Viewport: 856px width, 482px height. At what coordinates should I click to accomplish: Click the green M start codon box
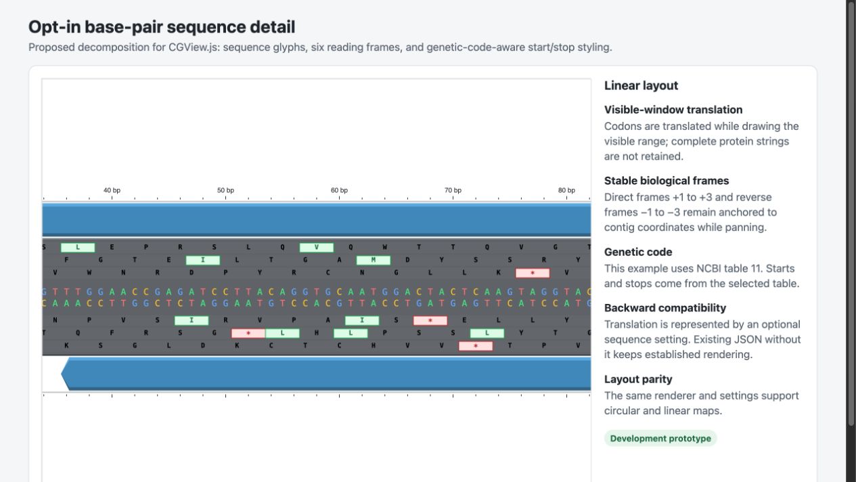click(374, 260)
